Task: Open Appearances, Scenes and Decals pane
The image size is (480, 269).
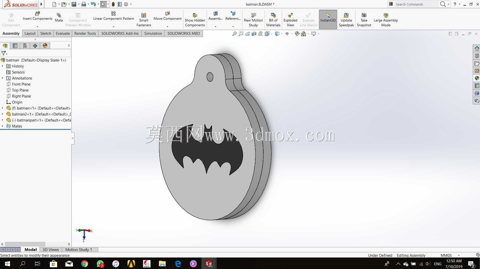Action: (x=477, y=78)
